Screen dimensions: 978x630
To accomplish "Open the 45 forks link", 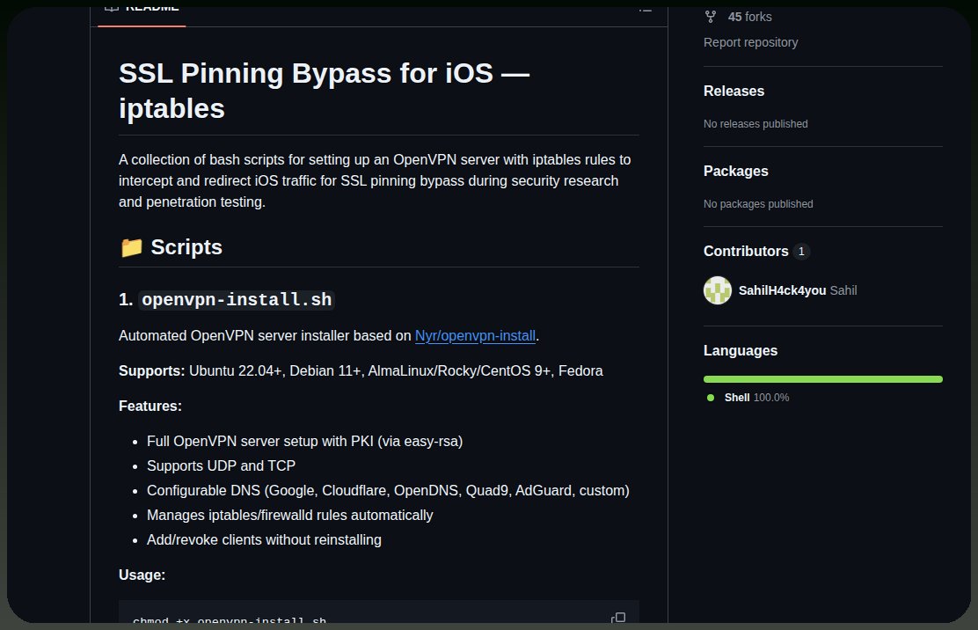I will tap(749, 17).
